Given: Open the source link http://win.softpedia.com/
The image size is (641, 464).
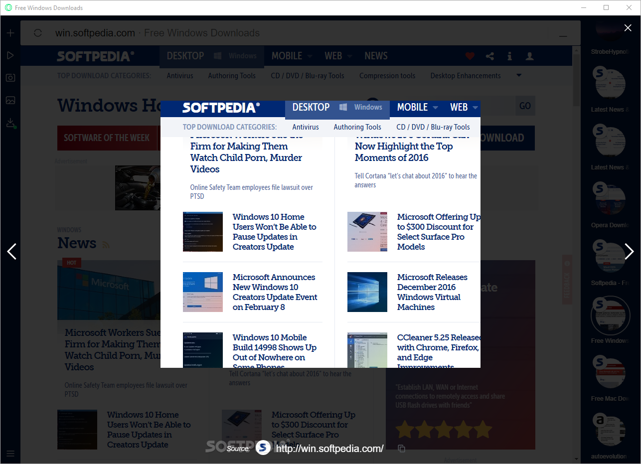Looking at the screenshot, I should point(329,449).
